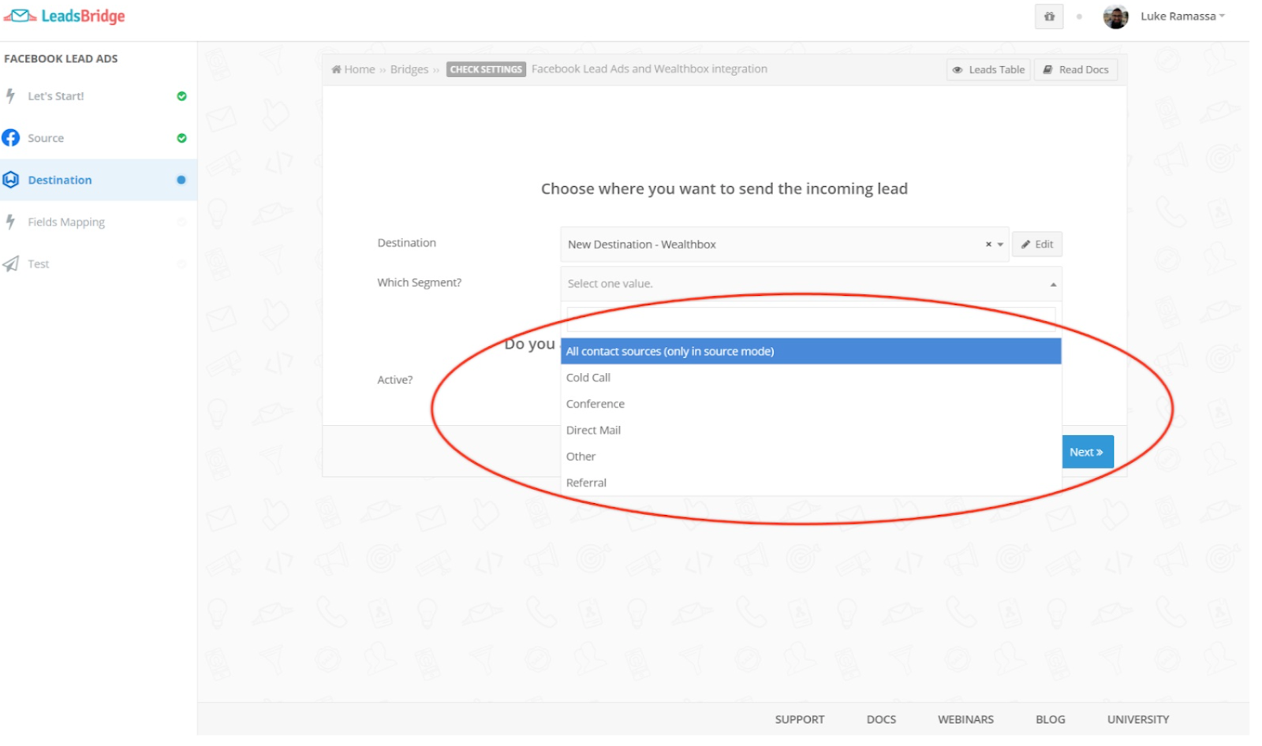The width and height of the screenshot is (1262, 746).
Task: Open UNIVERSITY in the footer
Action: [1138, 719]
